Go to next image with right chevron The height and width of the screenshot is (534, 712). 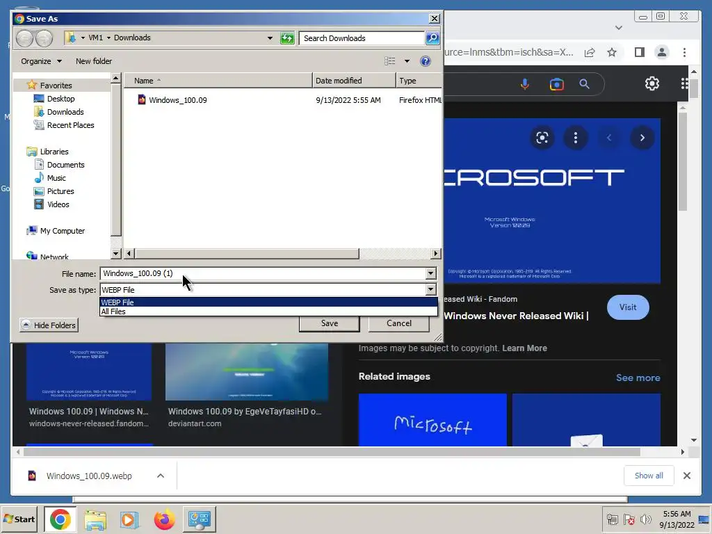coord(642,138)
